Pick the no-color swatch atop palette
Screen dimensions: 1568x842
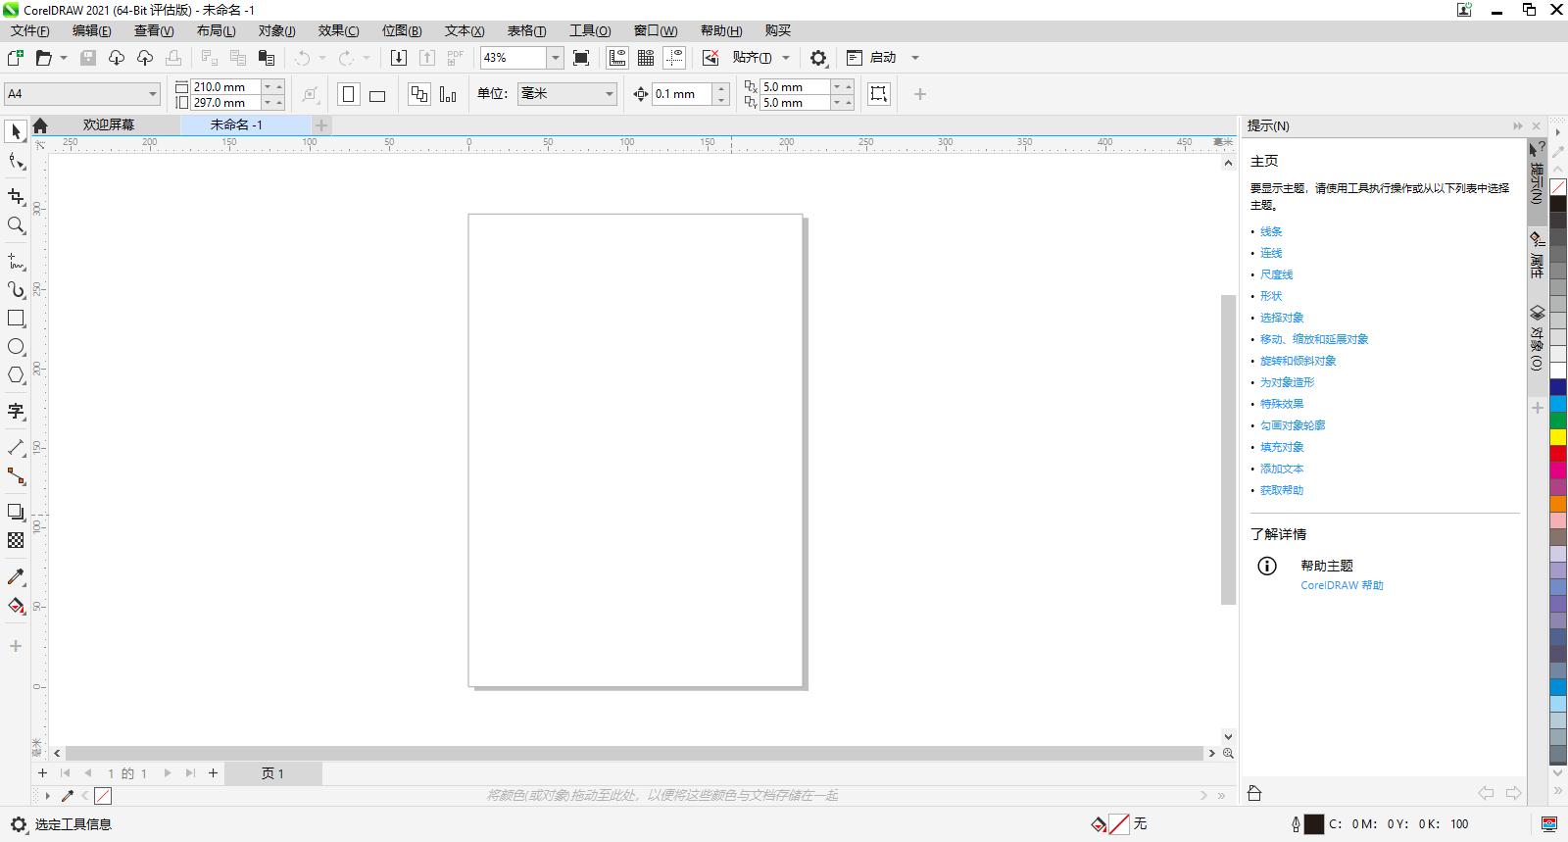point(1557,187)
